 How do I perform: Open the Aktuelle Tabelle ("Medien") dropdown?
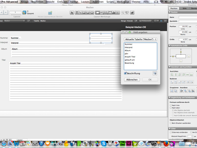coord(140,39)
